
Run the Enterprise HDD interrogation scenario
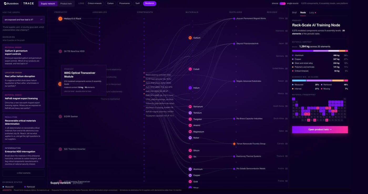pyautogui.click(x=23, y=156)
